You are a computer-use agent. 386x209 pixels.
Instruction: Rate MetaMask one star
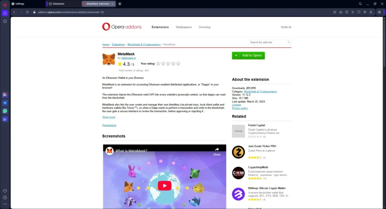click(x=158, y=64)
